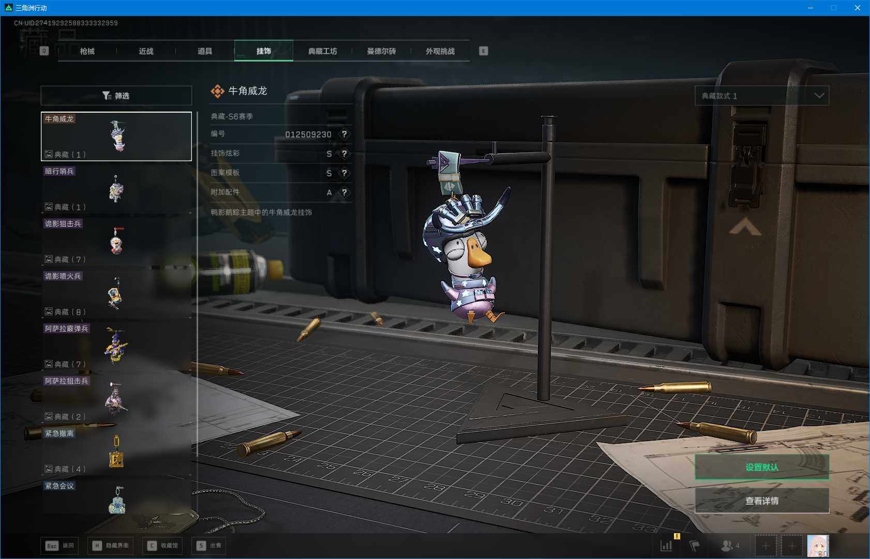This screenshot has width=870, height=559.
Task: Switch to the 近战 tab
Action: [146, 51]
